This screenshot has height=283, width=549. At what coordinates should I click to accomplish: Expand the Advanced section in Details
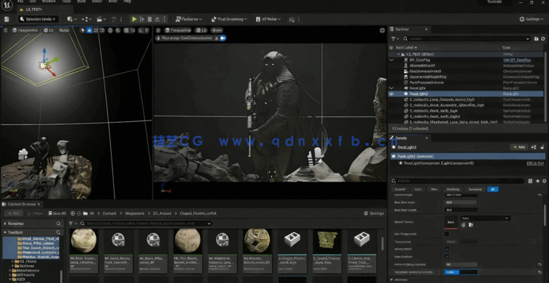pos(392,279)
